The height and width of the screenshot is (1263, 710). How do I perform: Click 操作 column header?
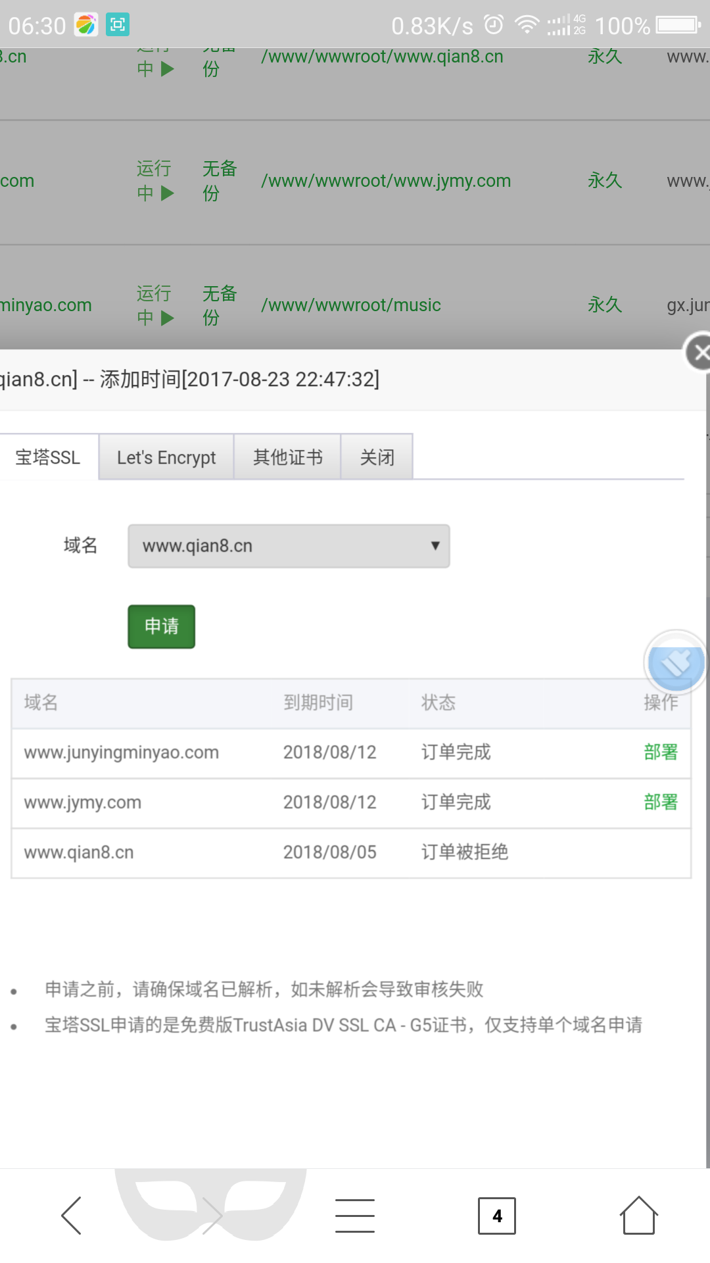[661, 703]
